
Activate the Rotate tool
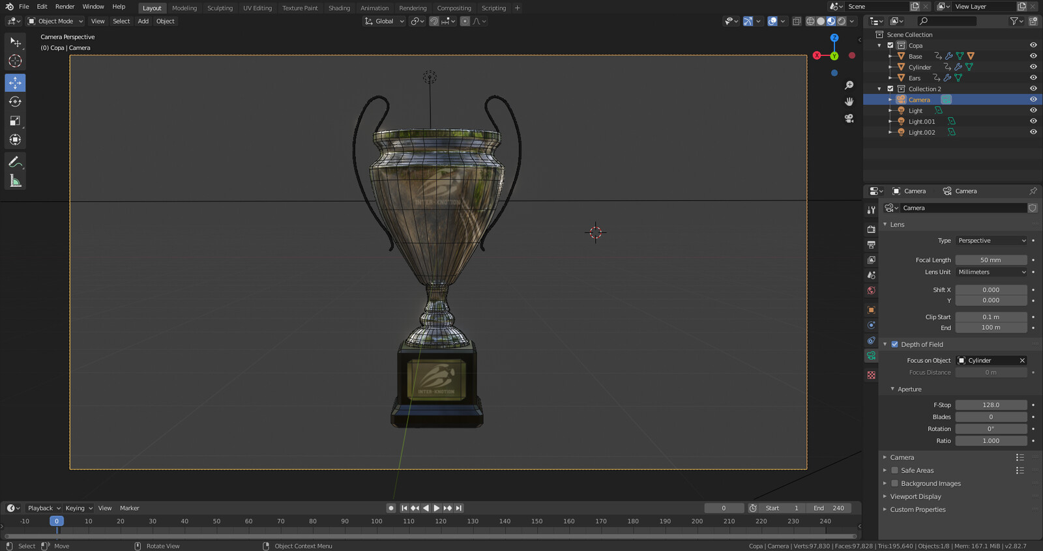click(x=15, y=102)
